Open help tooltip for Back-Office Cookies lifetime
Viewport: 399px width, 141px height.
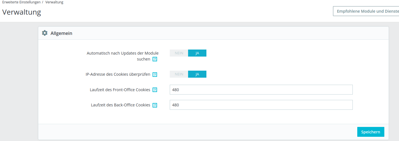click(155, 105)
